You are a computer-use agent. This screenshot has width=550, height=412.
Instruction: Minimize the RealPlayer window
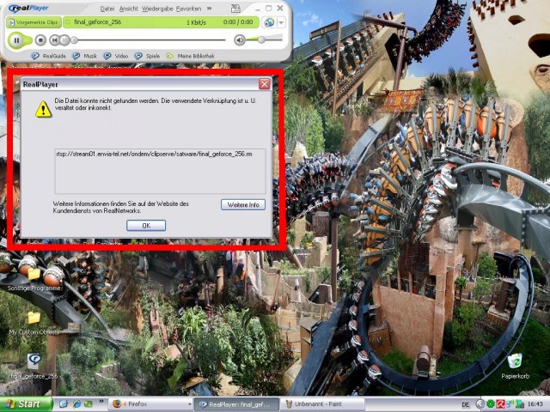click(257, 8)
